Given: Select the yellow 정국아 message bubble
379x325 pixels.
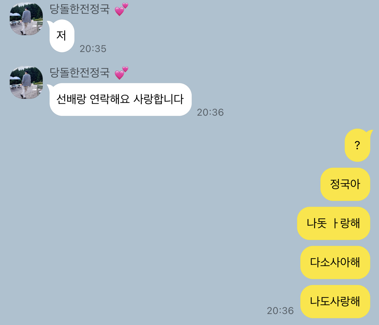Looking at the screenshot, I should 345,184.
